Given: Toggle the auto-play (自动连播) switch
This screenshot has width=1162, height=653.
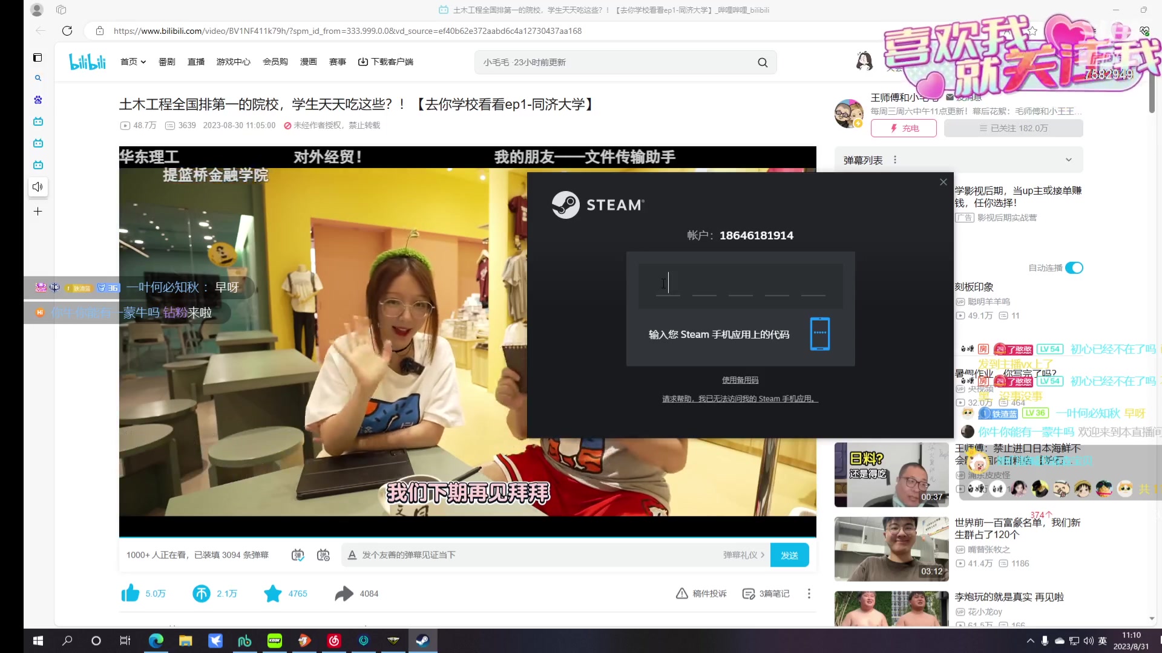Looking at the screenshot, I should click(1074, 268).
